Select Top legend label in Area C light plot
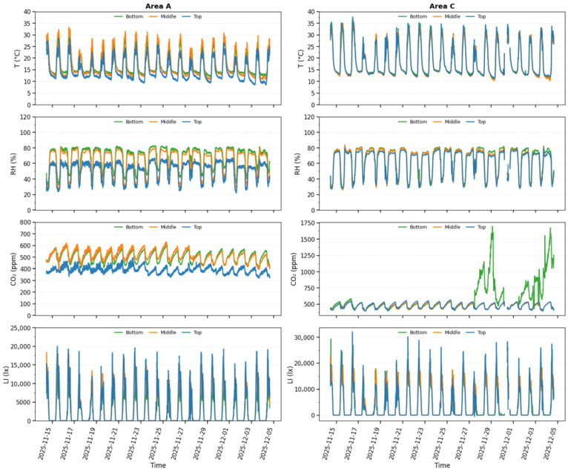Viewport: 568px width, 471px height. click(x=481, y=332)
